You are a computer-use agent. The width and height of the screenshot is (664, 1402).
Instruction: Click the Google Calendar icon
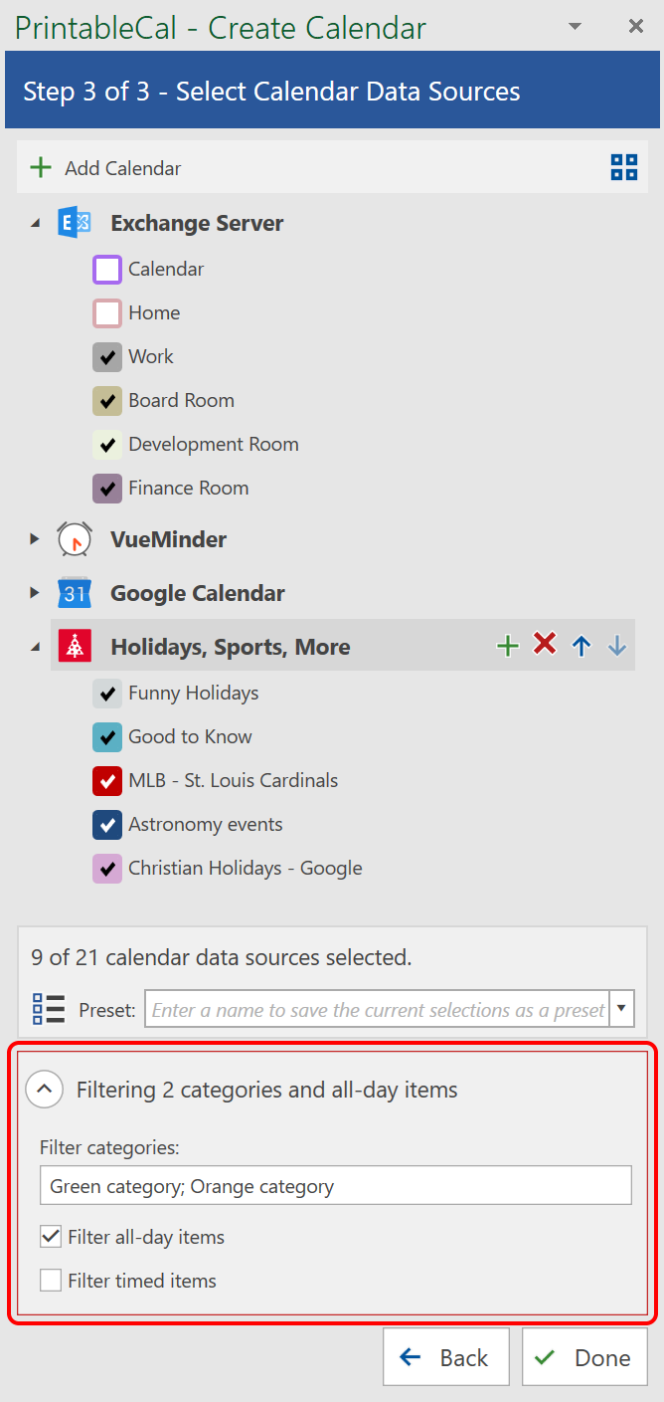click(75, 593)
